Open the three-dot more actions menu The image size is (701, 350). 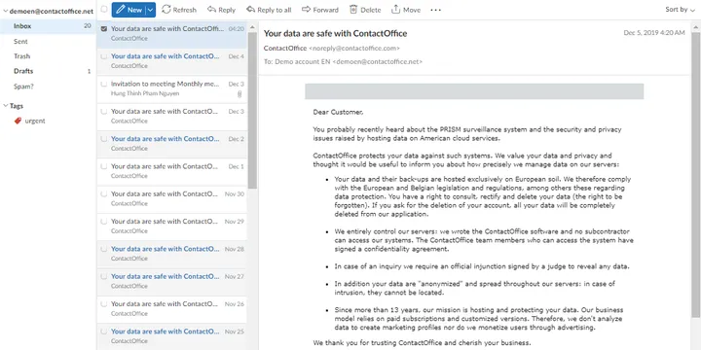[435, 10]
